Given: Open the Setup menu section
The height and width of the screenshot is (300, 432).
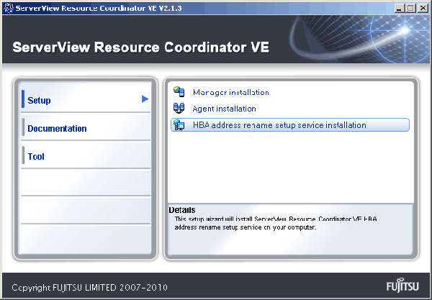Looking at the screenshot, I should pos(86,99).
